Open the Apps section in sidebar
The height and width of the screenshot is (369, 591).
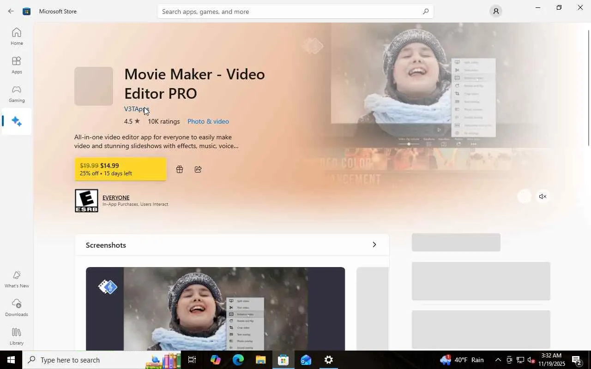tap(17, 65)
